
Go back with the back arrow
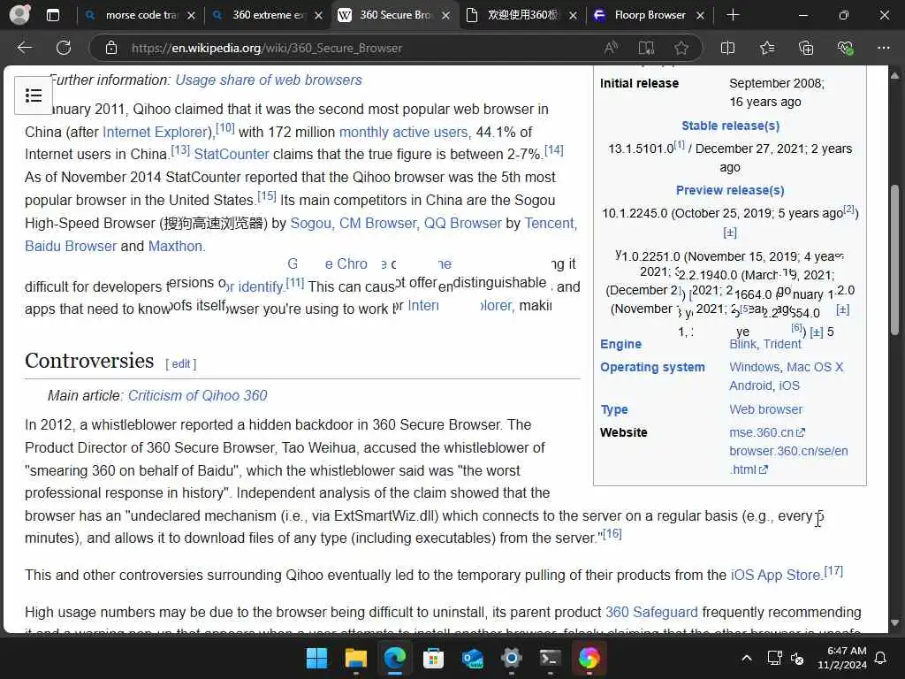click(x=24, y=48)
